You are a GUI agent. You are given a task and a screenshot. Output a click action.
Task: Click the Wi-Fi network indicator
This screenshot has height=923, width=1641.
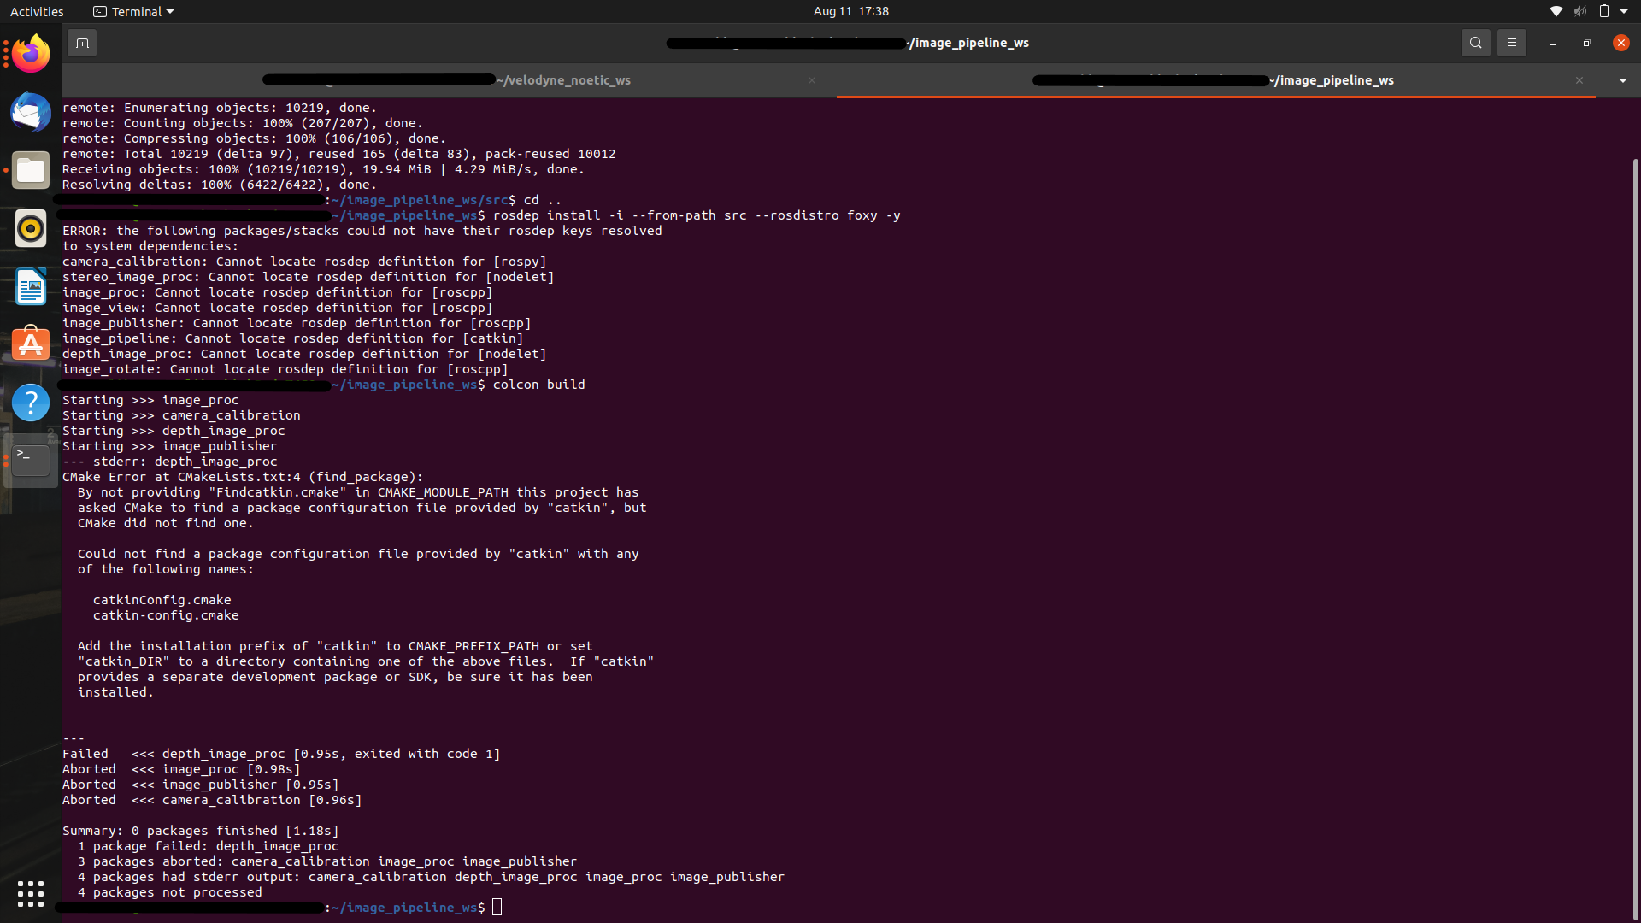pos(1556,11)
